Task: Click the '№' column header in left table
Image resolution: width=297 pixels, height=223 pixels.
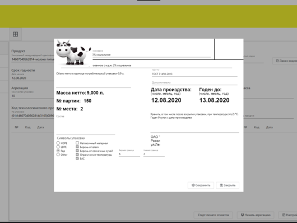Action: (17, 127)
